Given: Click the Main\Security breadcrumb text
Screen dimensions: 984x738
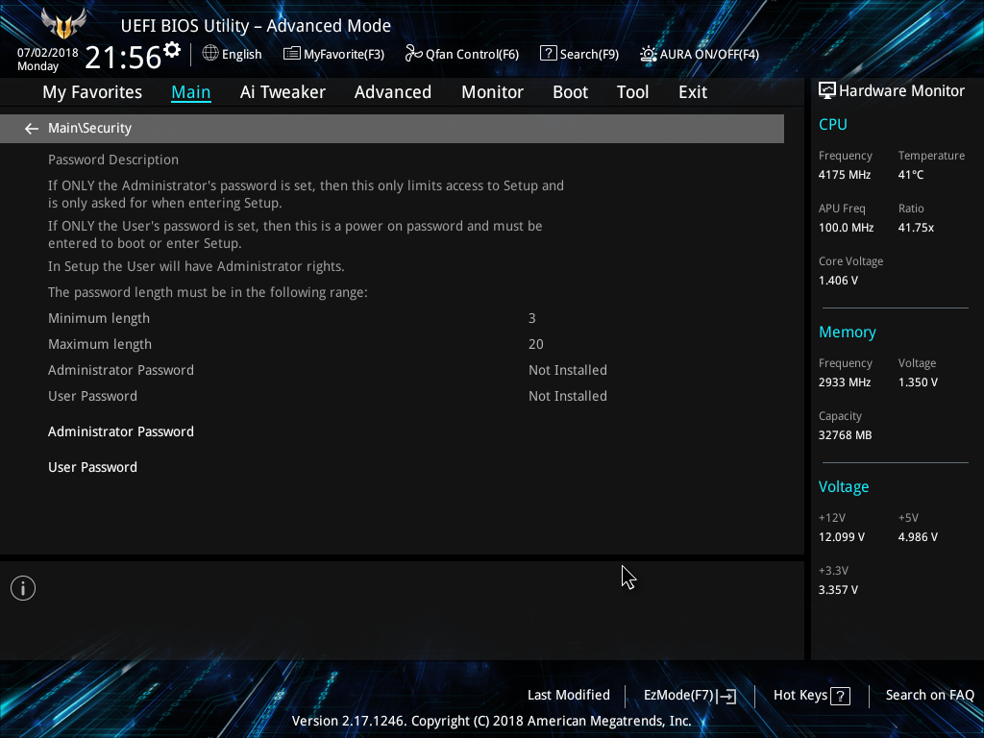Looking at the screenshot, I should tap(89, 128).
